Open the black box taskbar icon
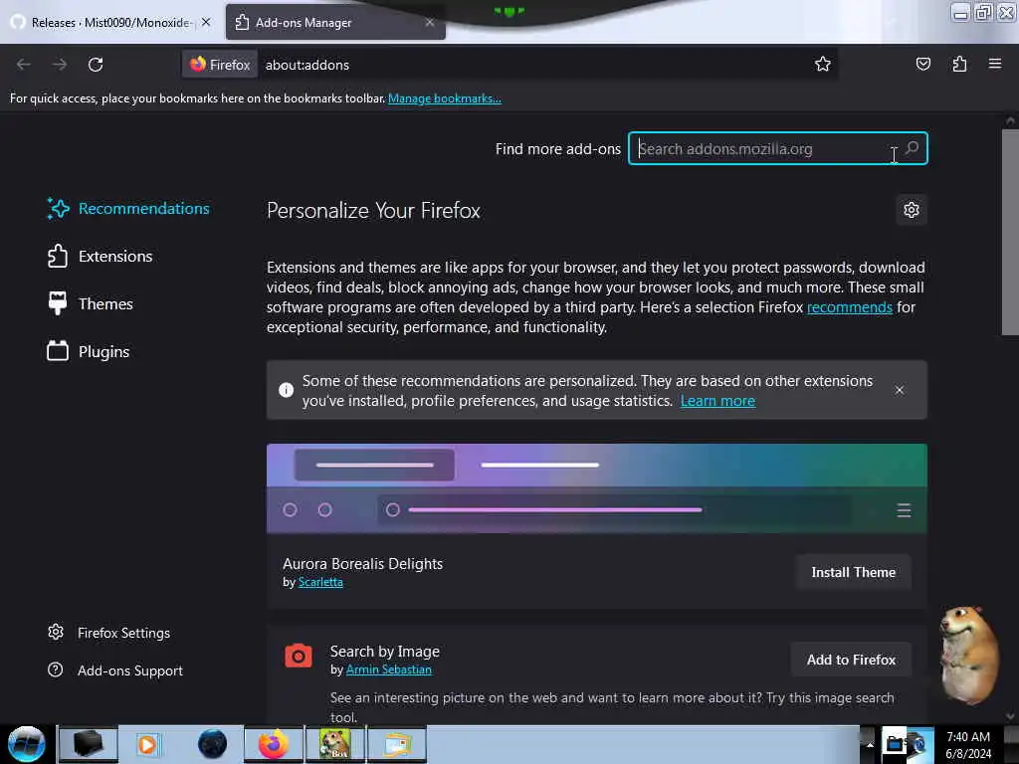 click(x=89, y=744)
